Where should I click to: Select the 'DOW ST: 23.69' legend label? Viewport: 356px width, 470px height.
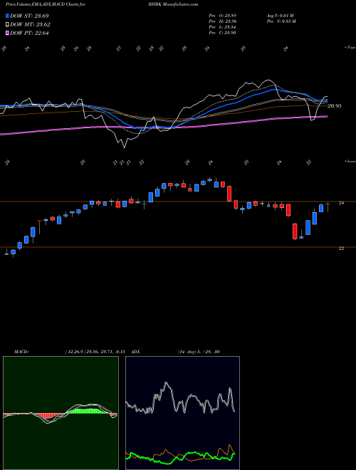[29, 16]
